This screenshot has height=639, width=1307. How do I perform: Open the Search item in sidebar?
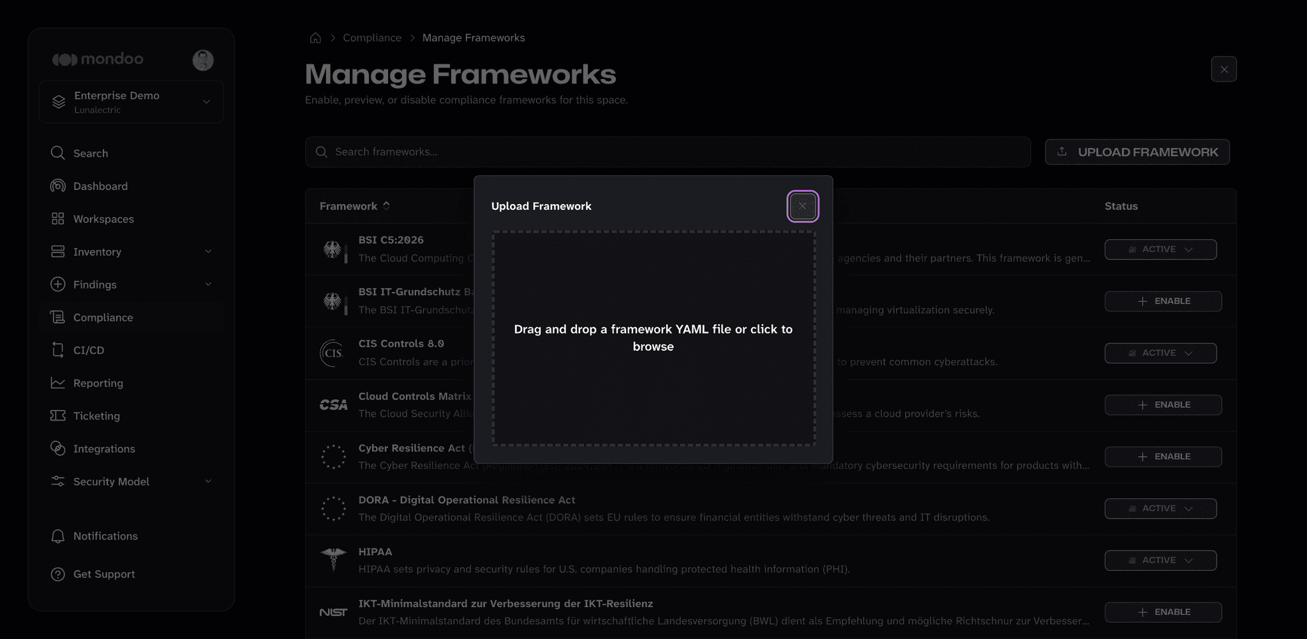point(131,153)
